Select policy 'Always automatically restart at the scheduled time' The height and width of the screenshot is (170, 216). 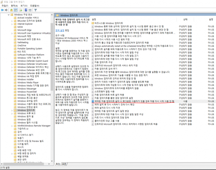(x=134, y=46)
